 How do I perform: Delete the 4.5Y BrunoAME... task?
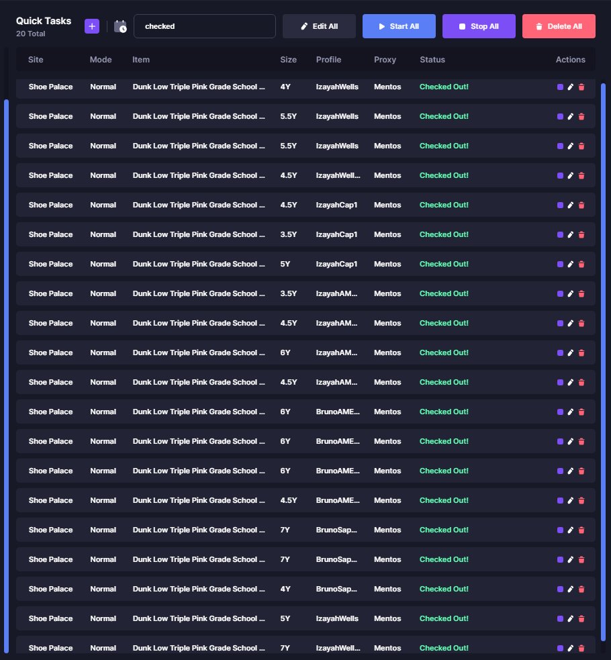pos(581,500)
